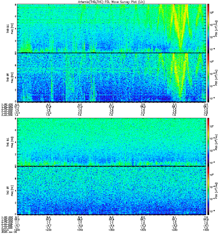
Task: Click the '1300' time tick label
Action: [111, 230]
